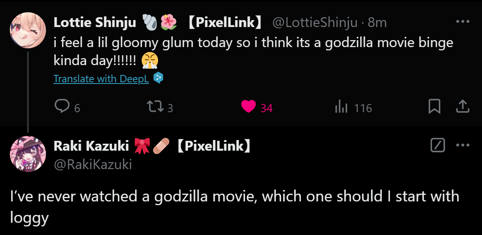
Task: Click Raki Kazuki display name
Action: 91,146
